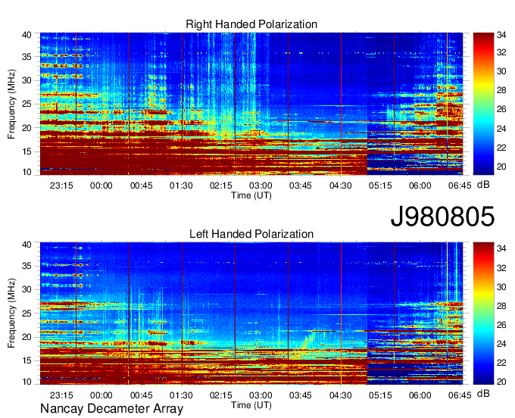Pick time tick '01:30' under Left Handed plot
This screenshot has height=418, width=515.
[x=181, y=395]
